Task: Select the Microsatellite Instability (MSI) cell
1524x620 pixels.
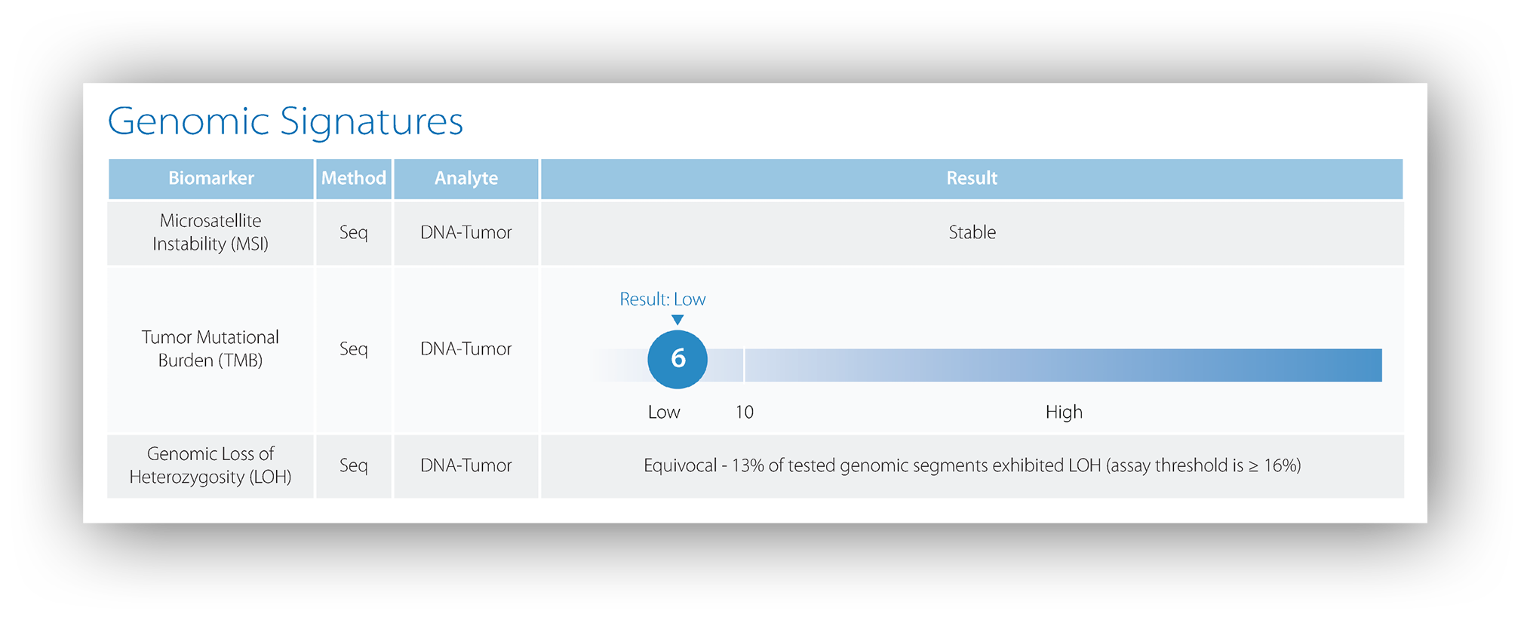Action: pos(210,232)
